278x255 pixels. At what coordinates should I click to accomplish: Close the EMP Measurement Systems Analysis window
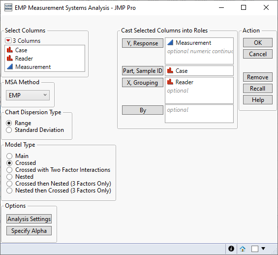tap(266, 7)
